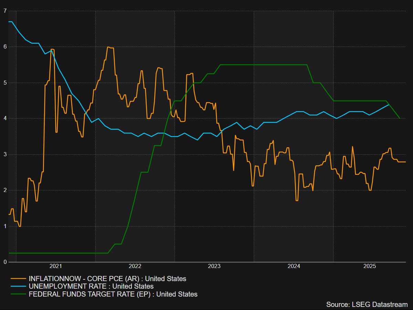The width and height of the screenshot is (413, 310).
Task: Click the 2022 x-axis year label
Action: pyautogui.click(x=135, y=266)
